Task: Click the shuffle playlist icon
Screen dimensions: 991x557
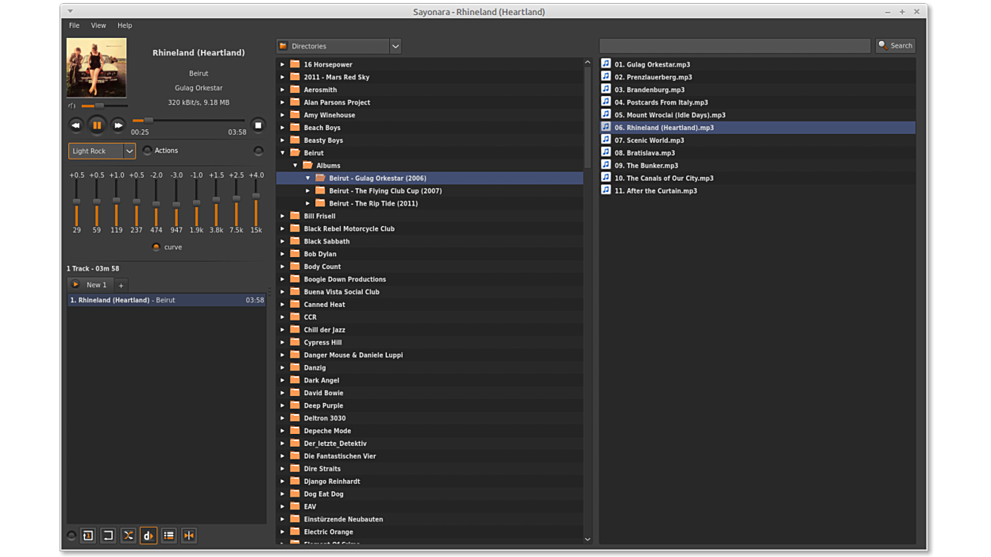Action: point(128,536)
